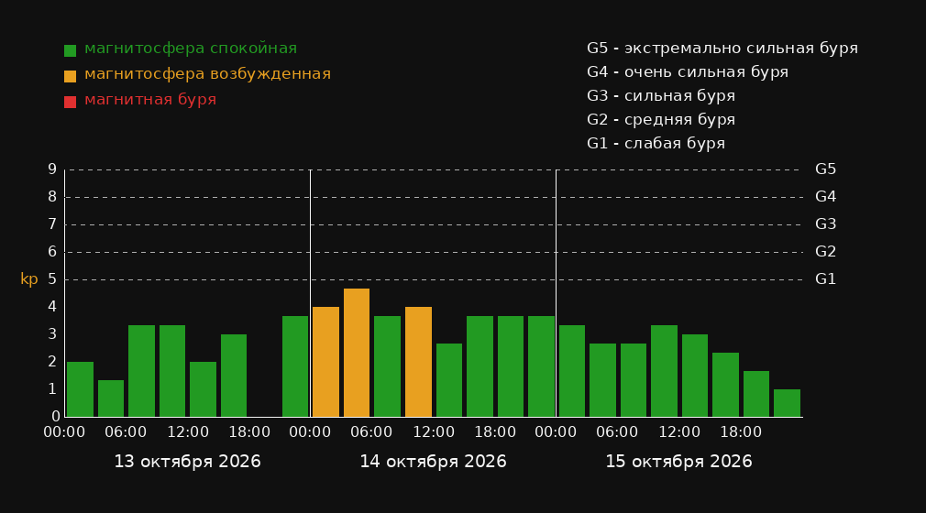Click the '14 октября 2026' date label
This screenshot has width=926, height=513.
(433, 462)
